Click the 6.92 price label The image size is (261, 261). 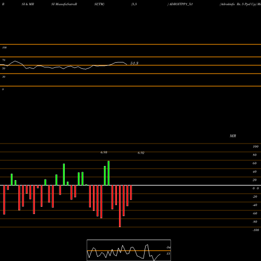tap(141, 153)
